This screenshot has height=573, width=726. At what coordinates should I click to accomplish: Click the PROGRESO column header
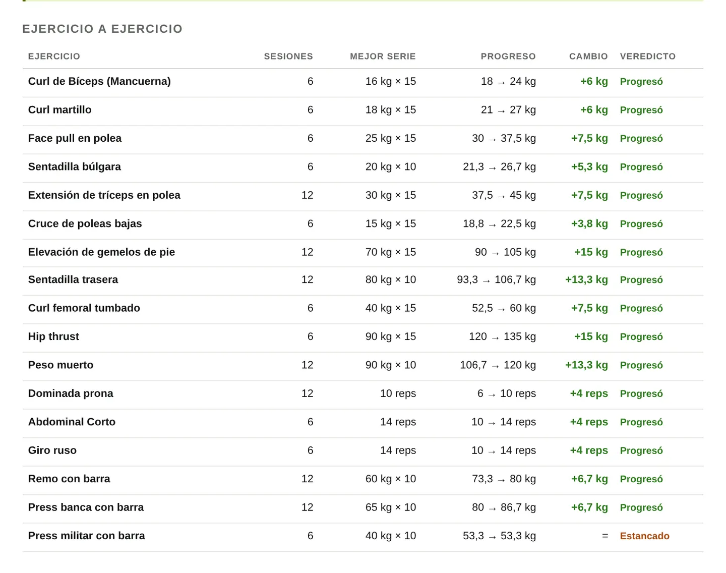[508, 56]
